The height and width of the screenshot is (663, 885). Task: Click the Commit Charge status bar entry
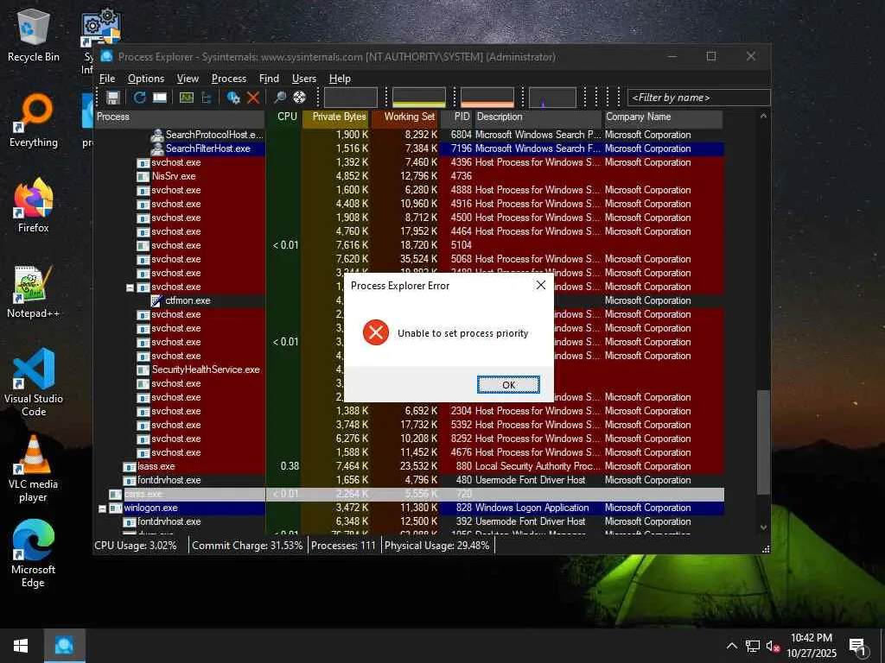(247, 546)
